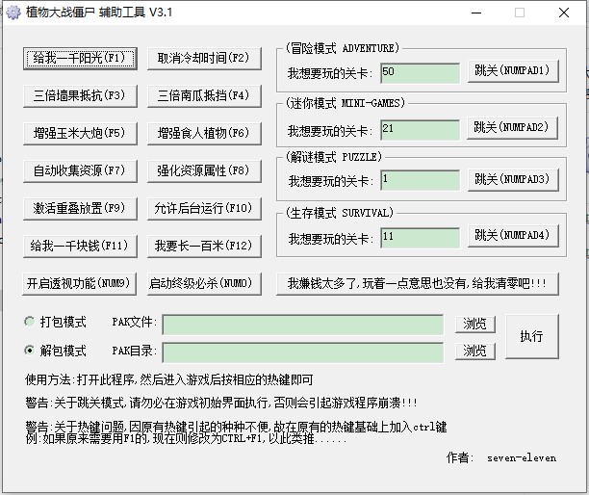Turn on 自动收集资源(F7)
The image size is (589, 495).
pos(80,171)
